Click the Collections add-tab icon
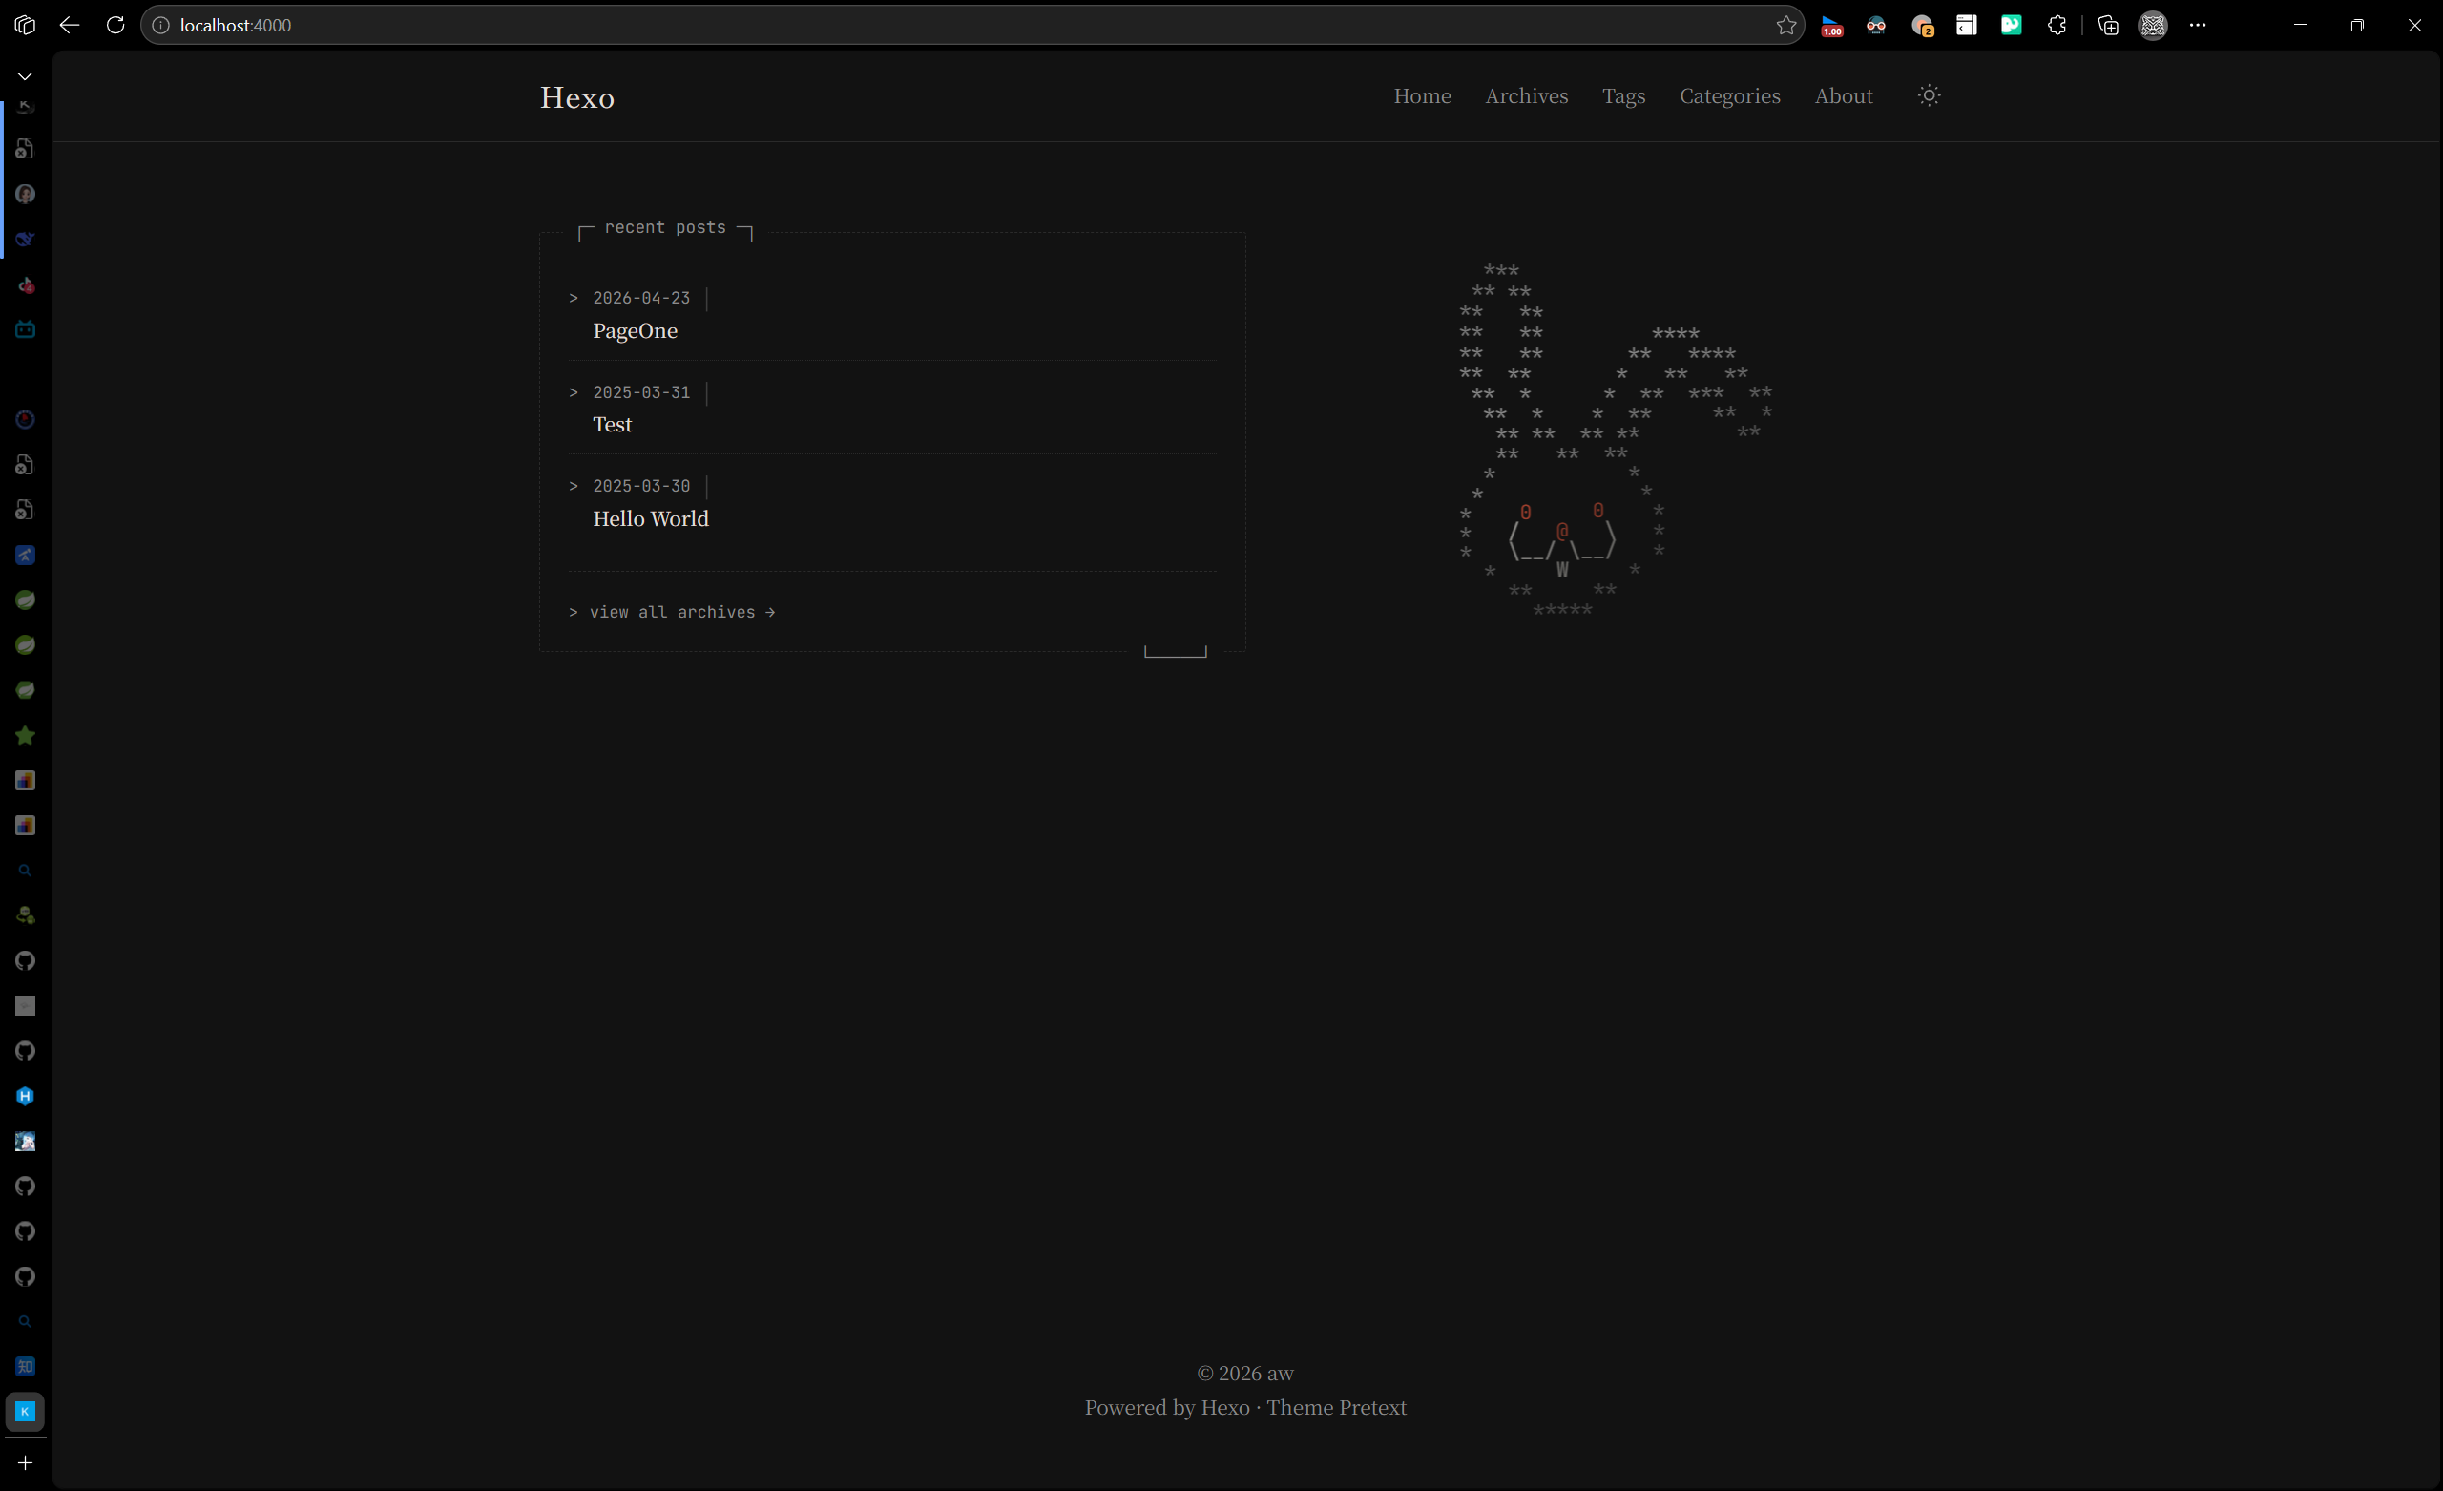 2108,25
